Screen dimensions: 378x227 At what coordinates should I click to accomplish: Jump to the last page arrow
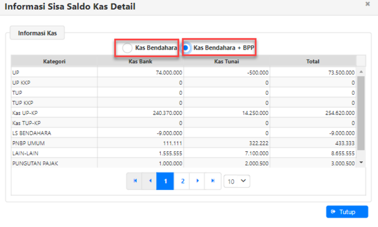point(213,181)
